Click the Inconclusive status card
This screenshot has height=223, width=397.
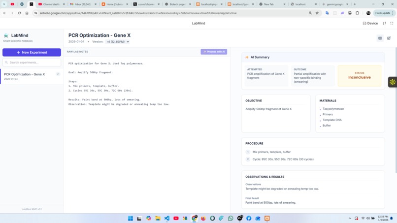pos(359,76)
